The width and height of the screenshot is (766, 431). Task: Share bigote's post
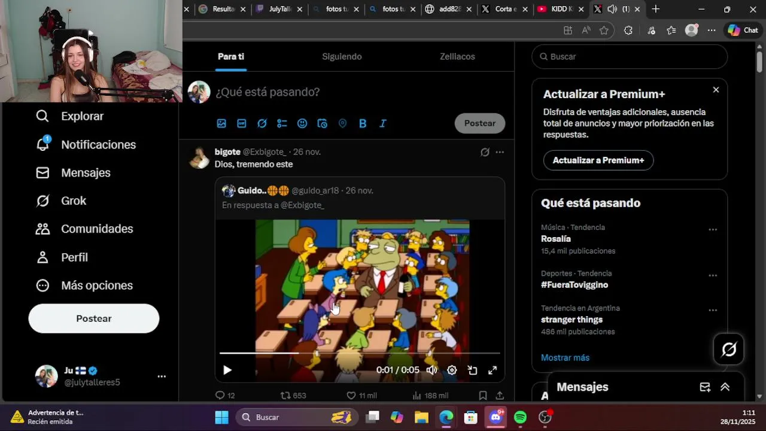tap(500, 396)
